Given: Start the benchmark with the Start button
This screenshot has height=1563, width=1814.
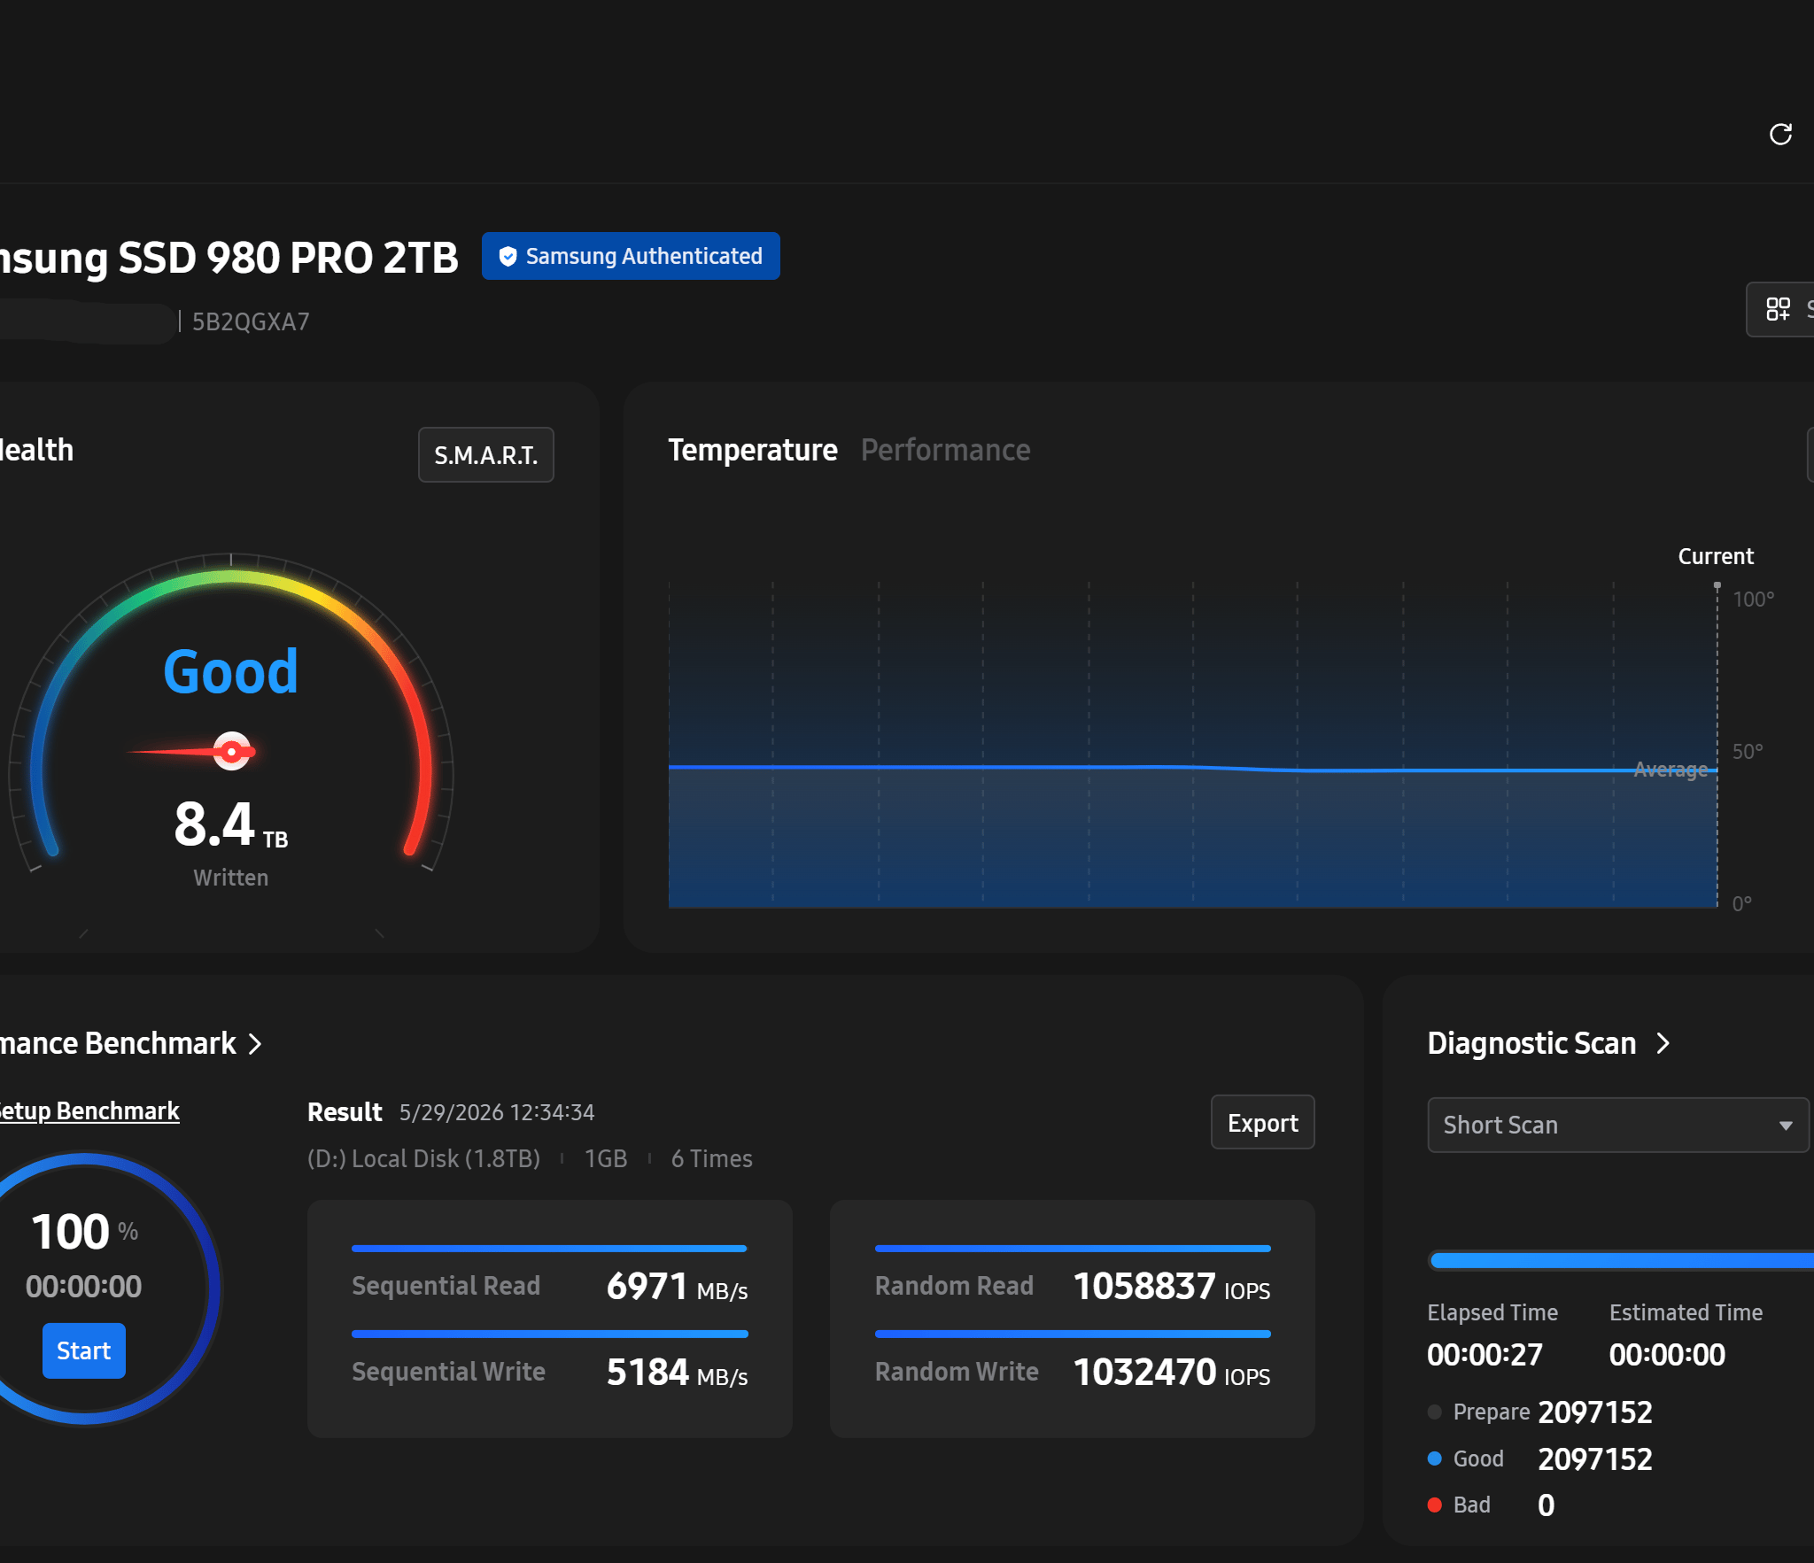Looking at the screenshot, I should tap(84, 1350).
